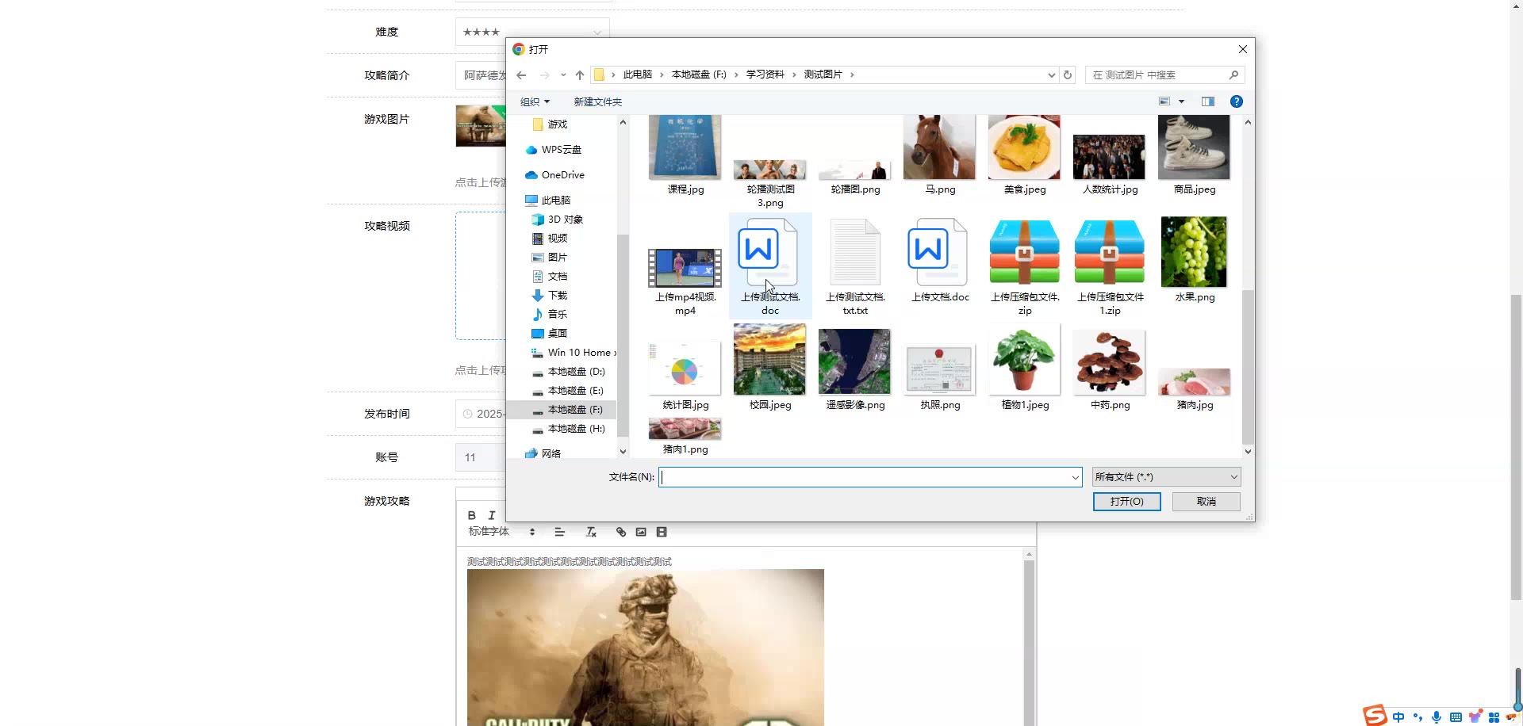This screenshot has width=1523, height=726.
Task: Select the 中药.png image
Action: click(x=1110, y=370)
